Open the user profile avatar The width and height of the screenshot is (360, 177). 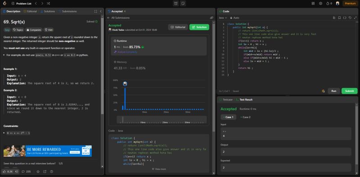(337, 4)
